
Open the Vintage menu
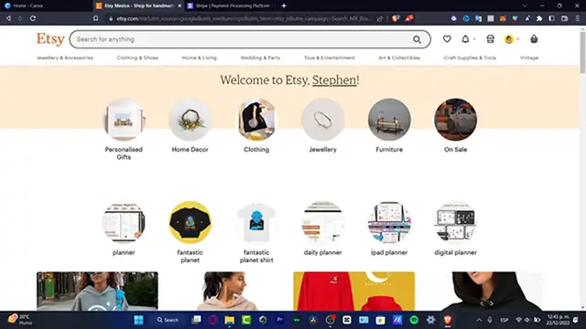click(529, 58)
